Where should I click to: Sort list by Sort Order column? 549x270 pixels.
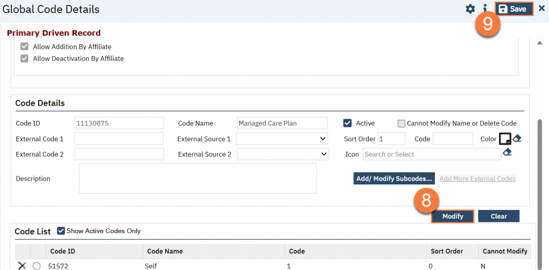pyautogui.click(x=447, y=251)
